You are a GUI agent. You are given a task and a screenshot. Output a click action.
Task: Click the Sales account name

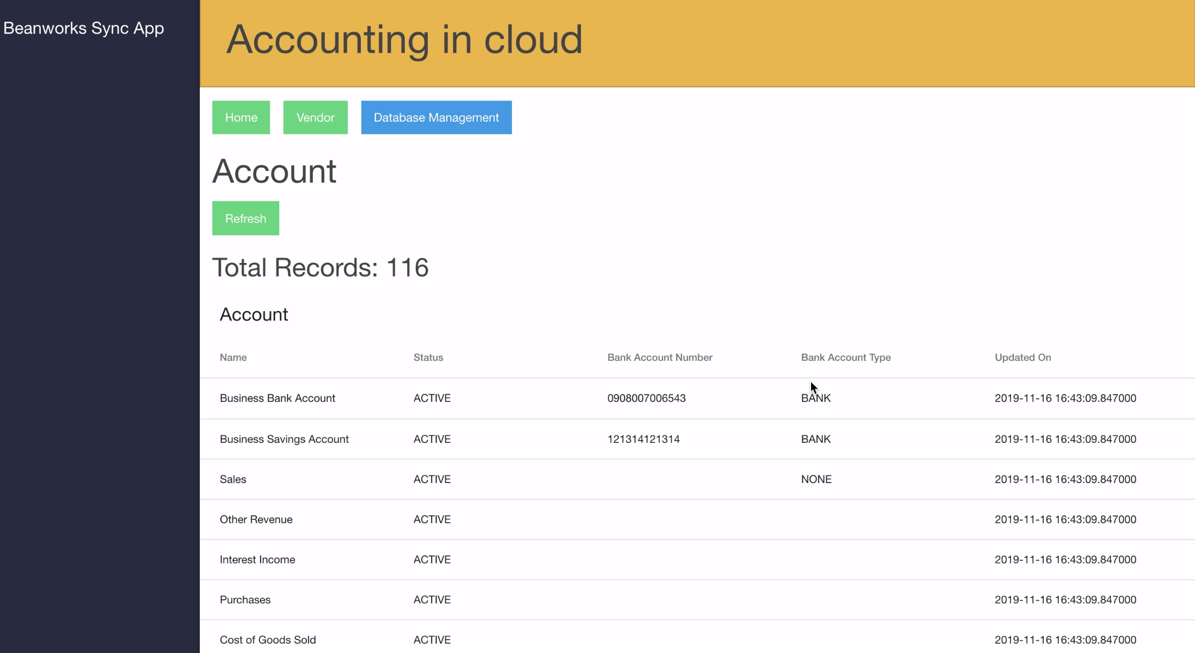point(233,479)
